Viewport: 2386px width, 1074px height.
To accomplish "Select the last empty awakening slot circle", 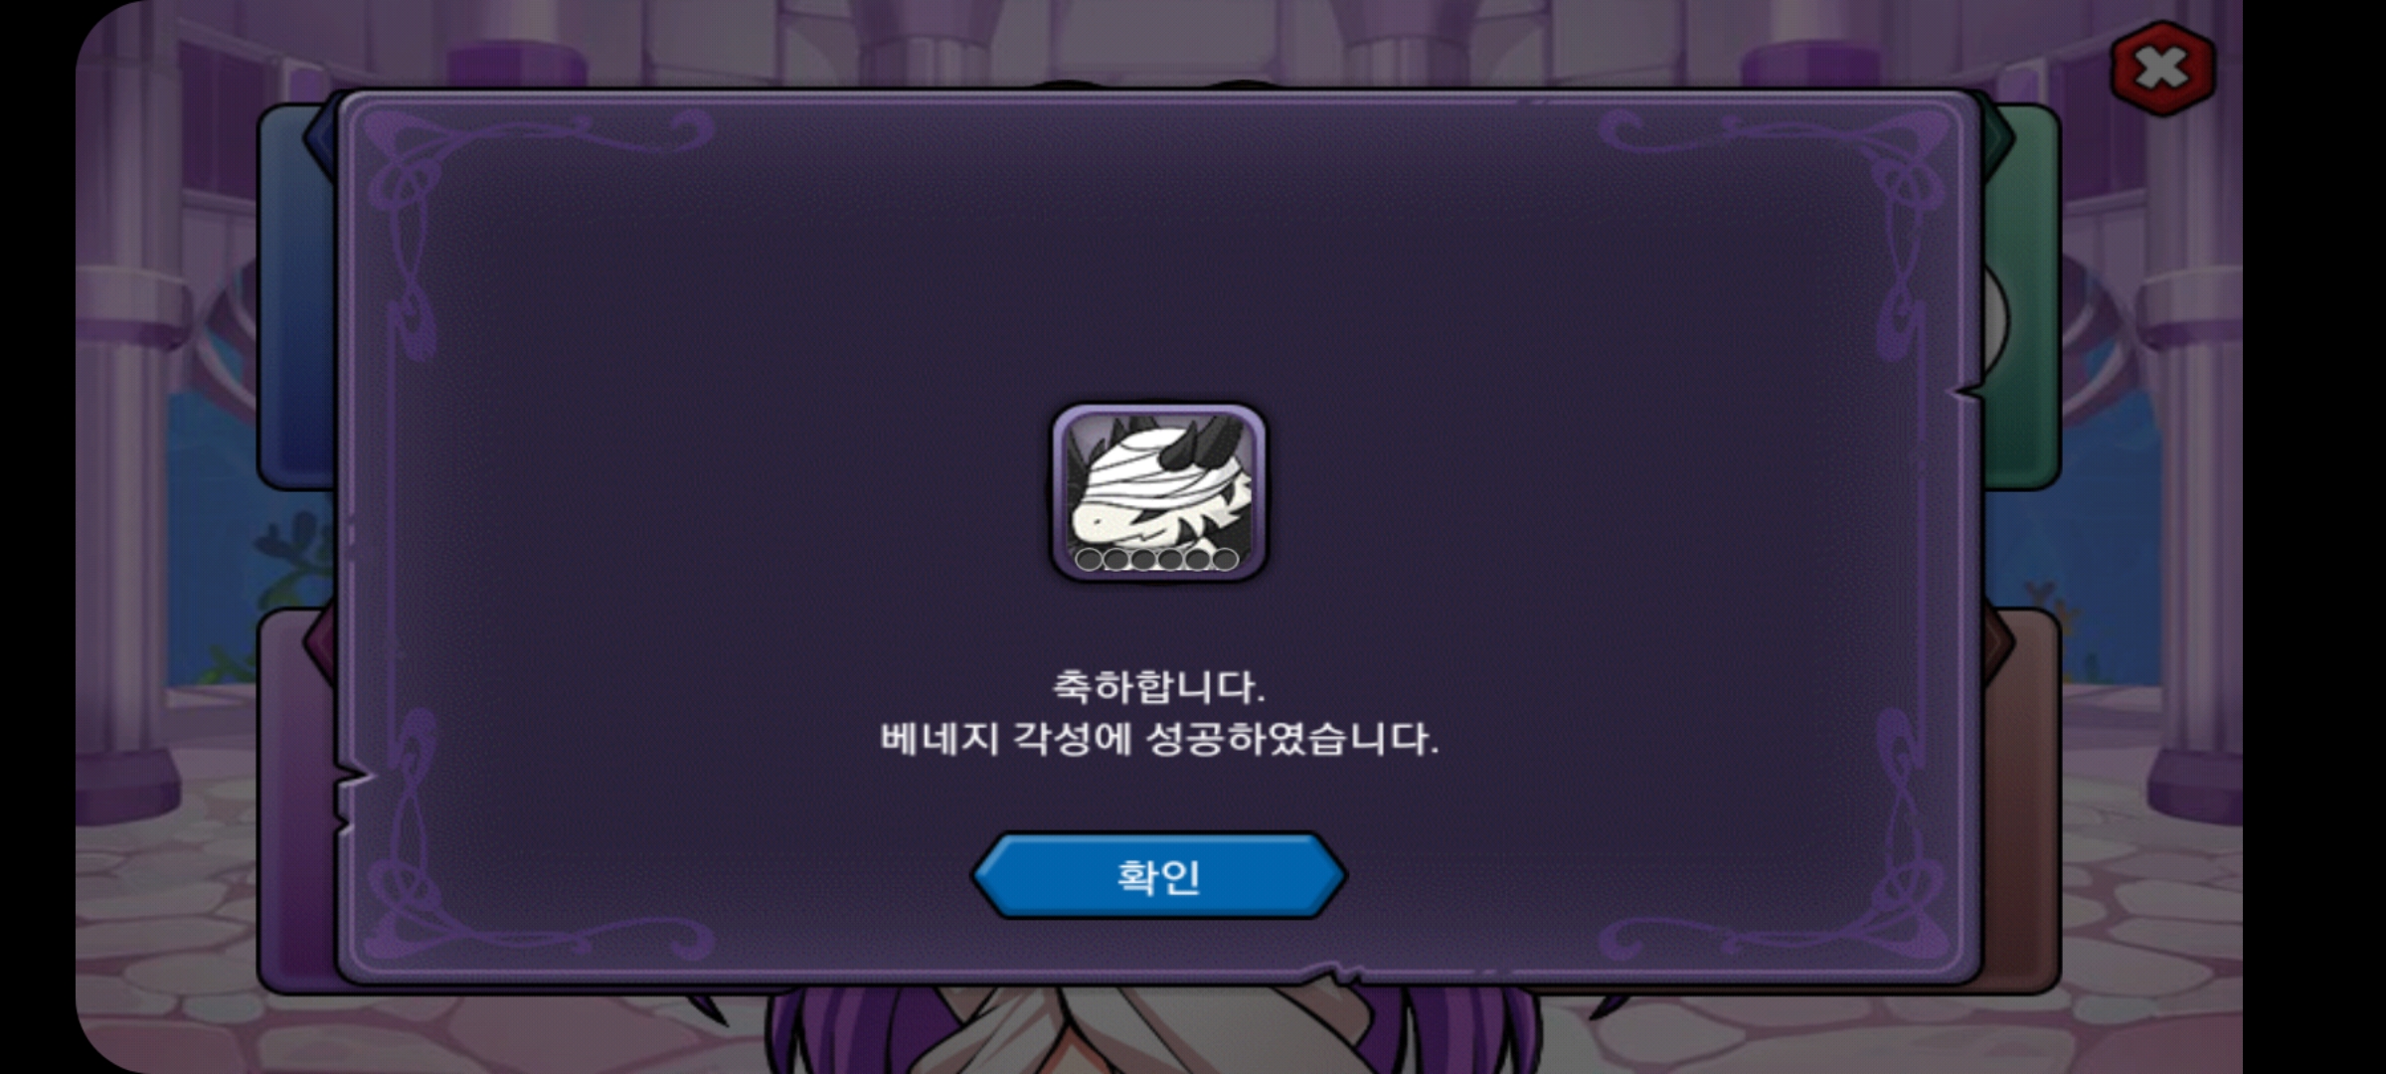I will pyautogui.click(x=1225, y=560).
